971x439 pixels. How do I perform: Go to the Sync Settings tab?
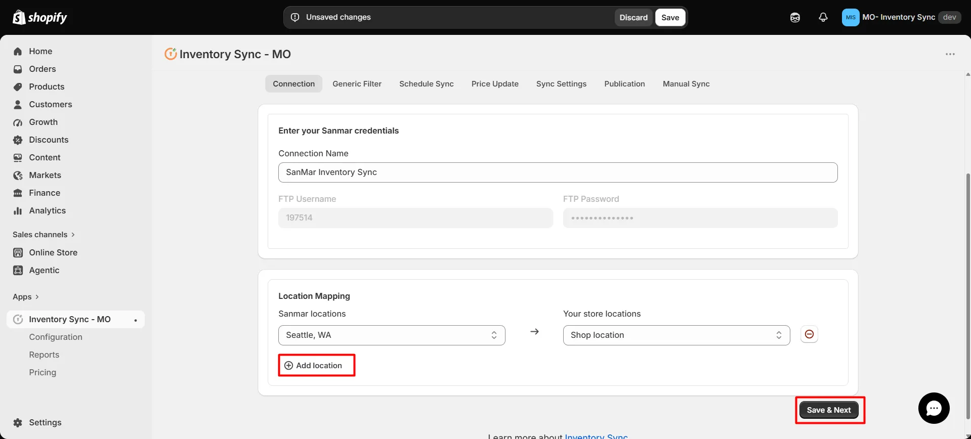pos(561,84)
